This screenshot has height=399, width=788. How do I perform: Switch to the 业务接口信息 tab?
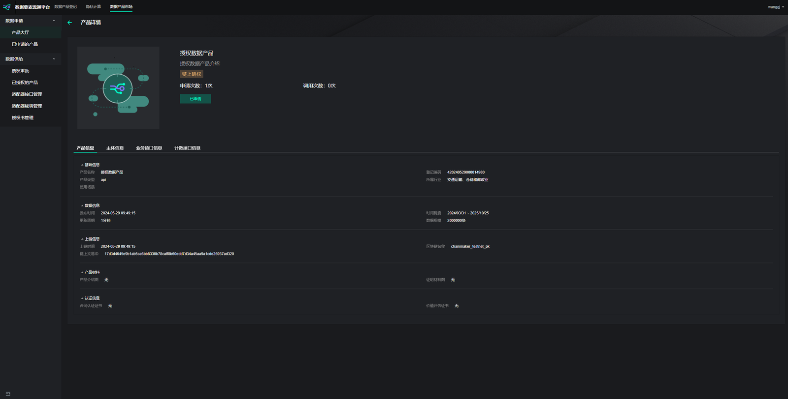(149, 148)
